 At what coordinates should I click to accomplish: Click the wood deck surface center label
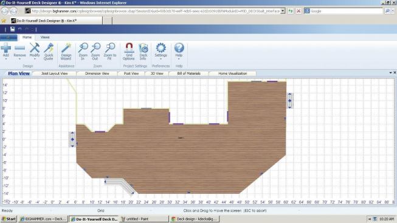tap(181, 138)
